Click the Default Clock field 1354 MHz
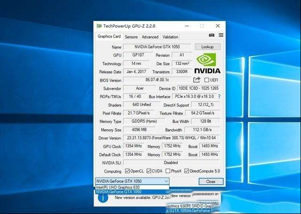The width and height of the screenshot is (301, 214). tap(134, 154)
